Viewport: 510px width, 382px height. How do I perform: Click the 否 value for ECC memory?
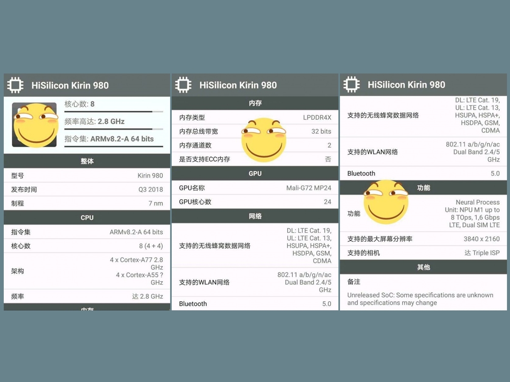(328, 159)
